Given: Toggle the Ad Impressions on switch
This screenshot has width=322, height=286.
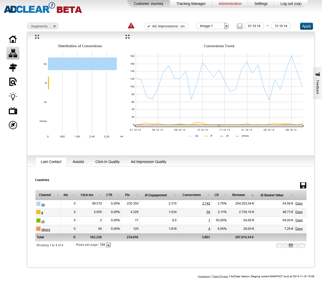Looking at the screenshot, I should [x=166, y=26].
